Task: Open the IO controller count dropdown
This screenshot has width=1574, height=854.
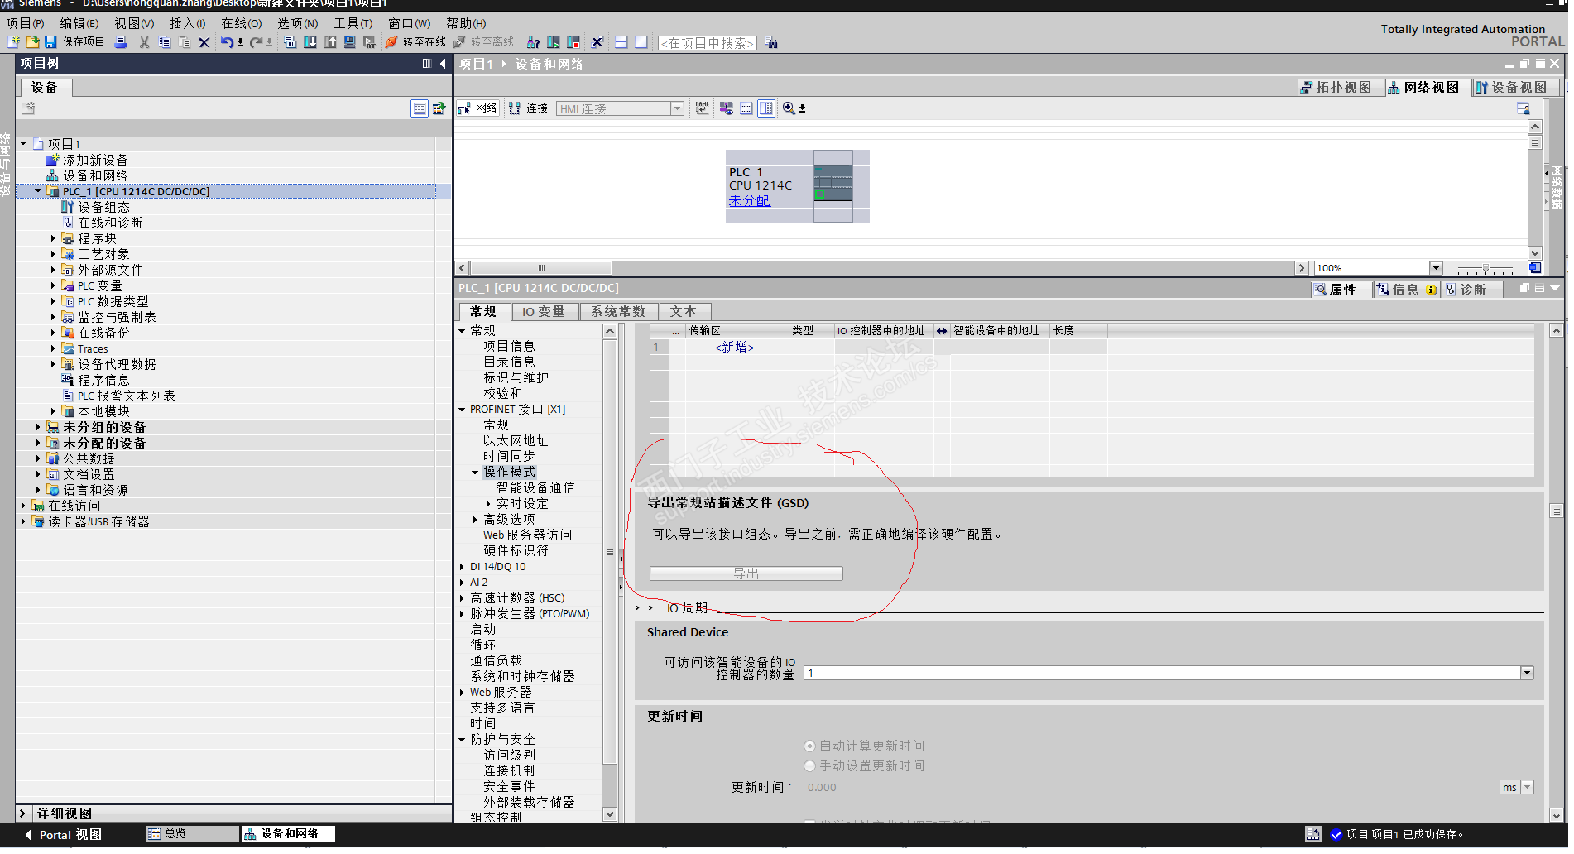Action: click(1528, 674)
